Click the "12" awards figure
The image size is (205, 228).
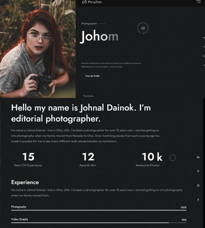pos(88,157)
